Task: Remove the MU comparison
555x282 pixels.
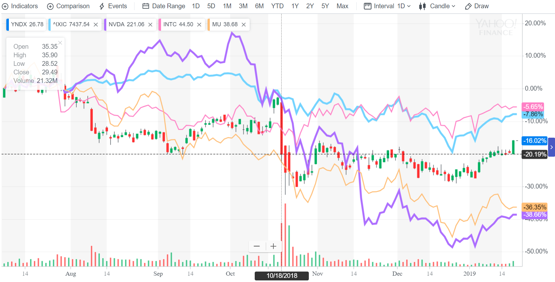Action: pos(244,25)
